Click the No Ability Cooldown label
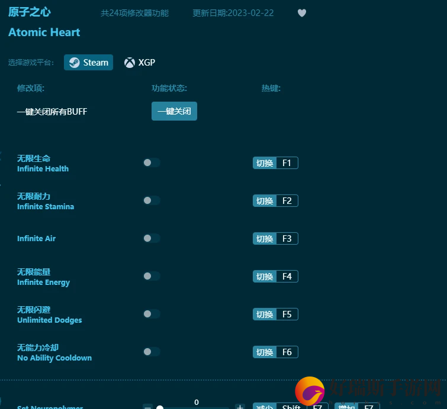The image size is (447, 409). (x=54, y=358)
